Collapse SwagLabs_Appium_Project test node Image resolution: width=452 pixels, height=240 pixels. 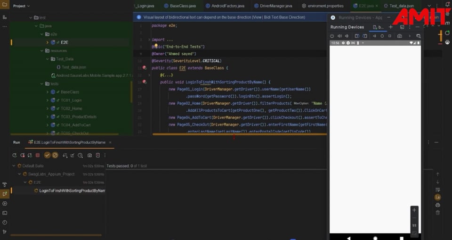tap(19, 174)
